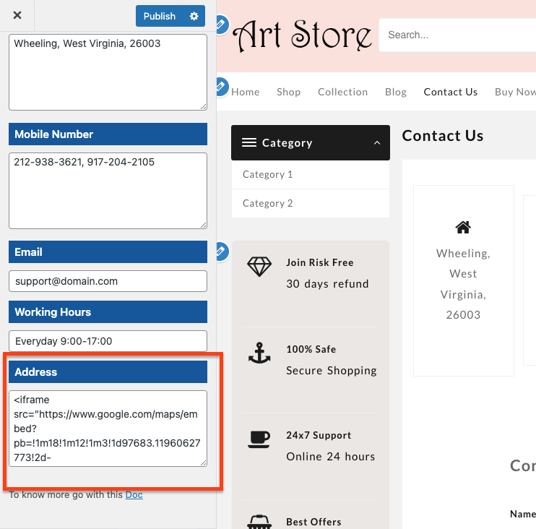
Task: Click the diamond Join Risk Free icon
Action: click(x=259, y=267)
